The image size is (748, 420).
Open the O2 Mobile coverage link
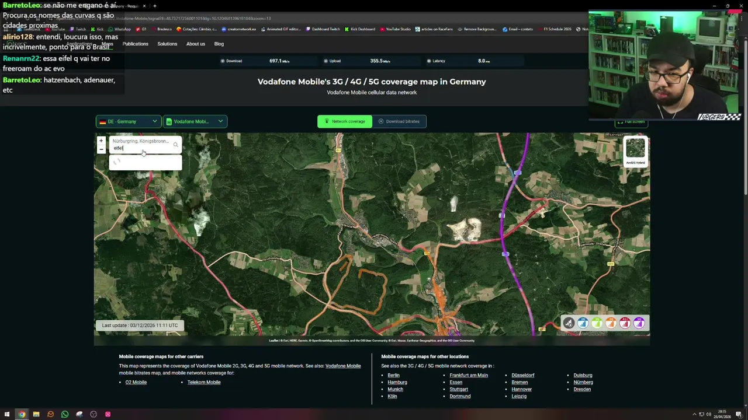(136, 382)
